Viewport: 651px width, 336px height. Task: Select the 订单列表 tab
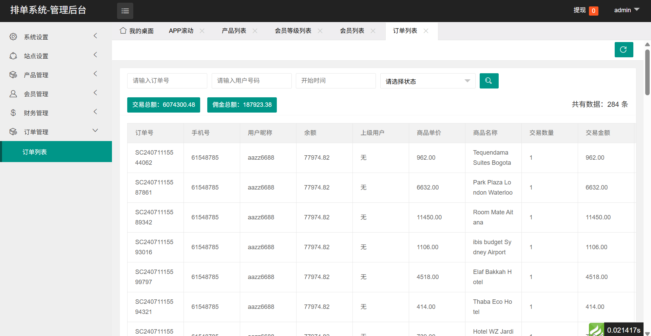(x=405, y=31)
